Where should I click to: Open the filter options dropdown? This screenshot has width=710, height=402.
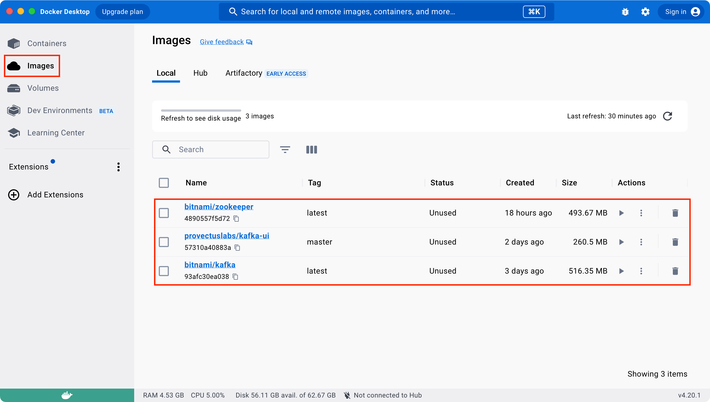[x=285, y=150]
